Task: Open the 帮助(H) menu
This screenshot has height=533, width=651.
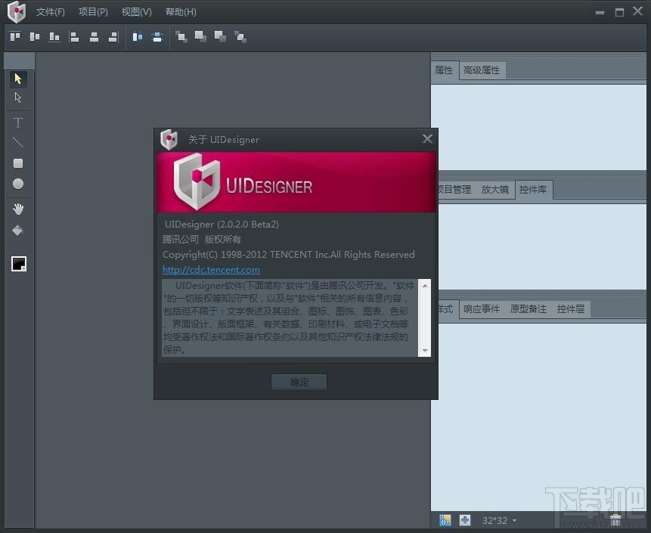Action: (180, 11)
